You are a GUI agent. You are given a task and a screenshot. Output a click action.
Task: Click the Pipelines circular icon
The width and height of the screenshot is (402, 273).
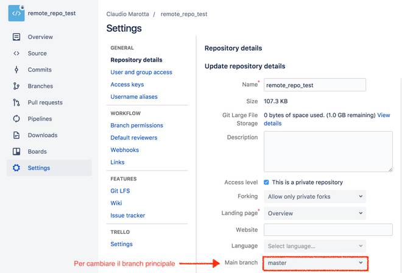tap(16, 119)
